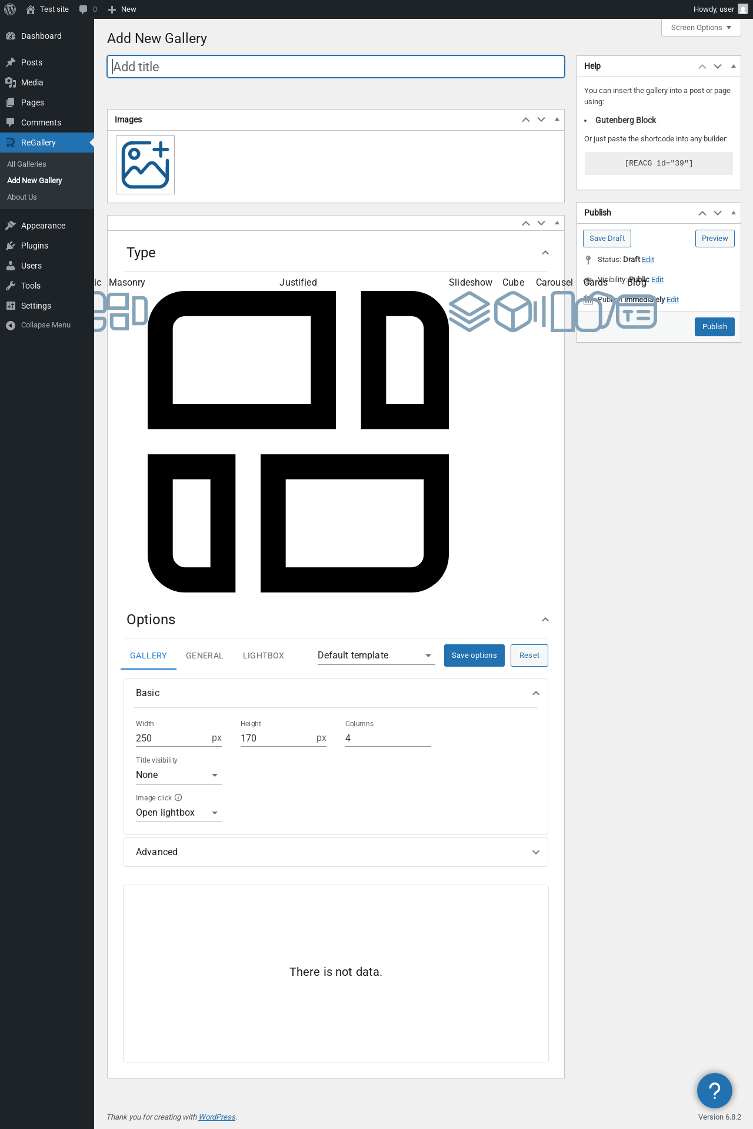Viewport: 753px width, 1129px height.
Task: Open Add New Gallery submenu item
Action: pos(35,181)
